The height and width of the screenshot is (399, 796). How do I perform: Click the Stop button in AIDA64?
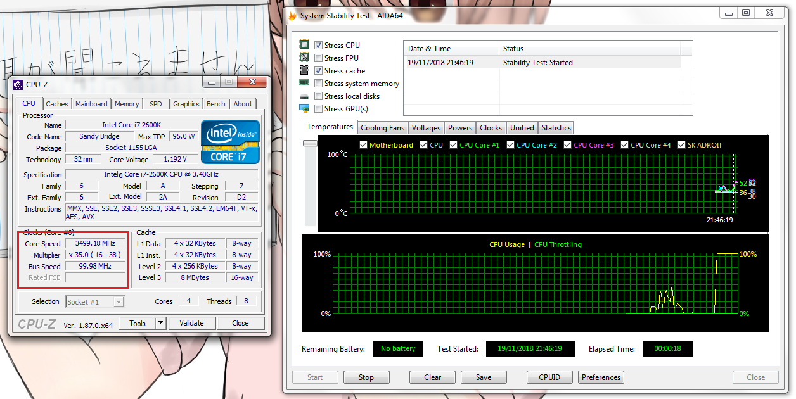coord(366,377)
